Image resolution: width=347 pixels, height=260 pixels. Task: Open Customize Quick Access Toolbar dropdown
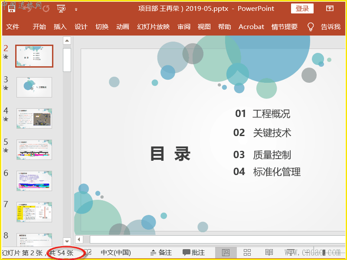click(76, 9)
